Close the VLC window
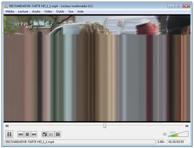Viewport: 194px width, 148px height. pyautogui.click(x=186, y=6)
